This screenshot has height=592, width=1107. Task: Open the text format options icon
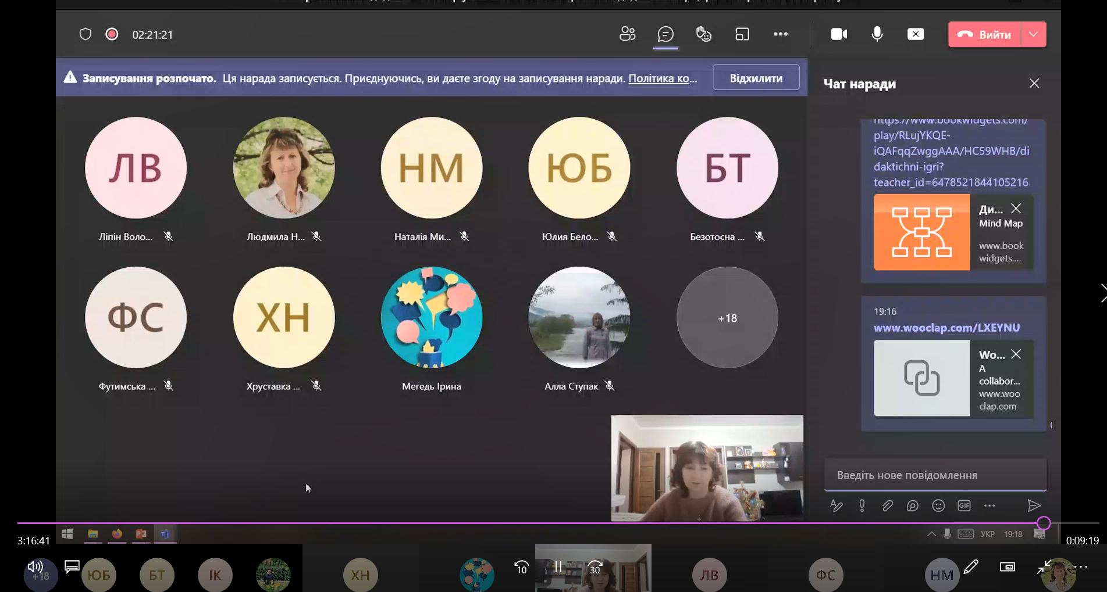coord(836,505)
